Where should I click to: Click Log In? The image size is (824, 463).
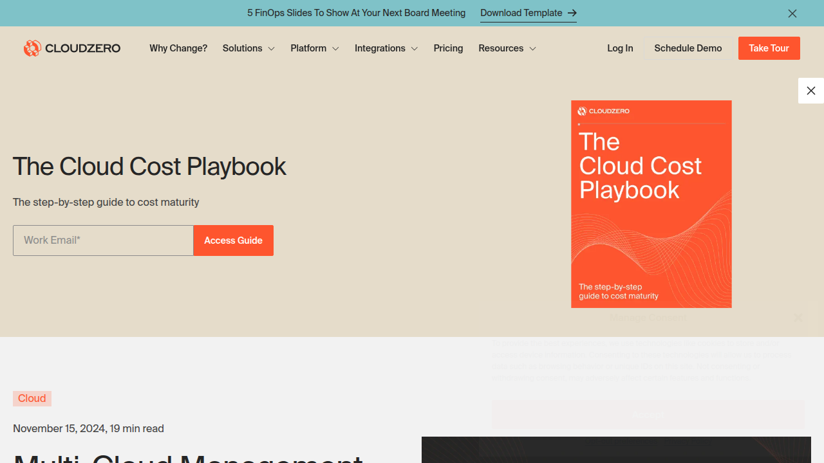click(x=620, y=48)
